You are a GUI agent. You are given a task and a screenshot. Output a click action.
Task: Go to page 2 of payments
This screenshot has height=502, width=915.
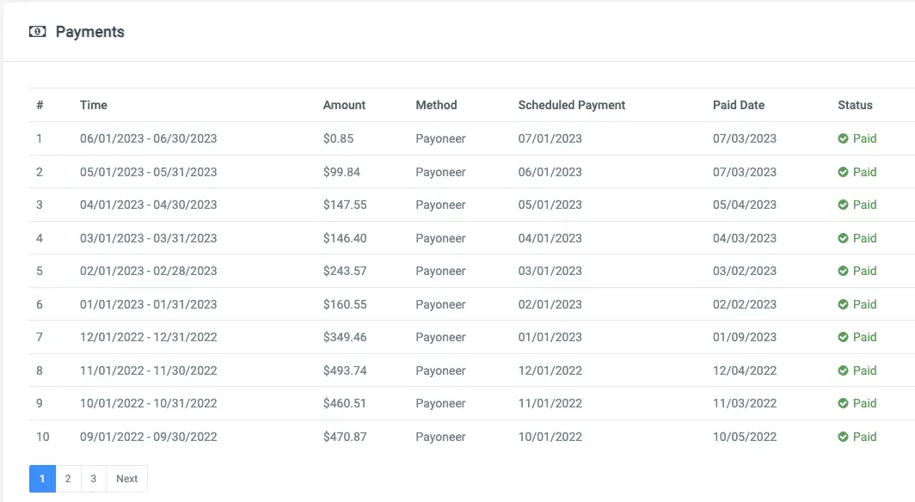click(68, 479)
